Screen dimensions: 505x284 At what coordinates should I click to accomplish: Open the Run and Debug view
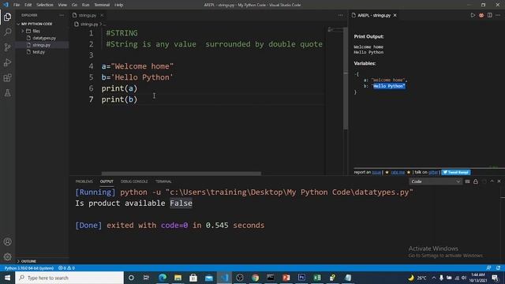7,62
